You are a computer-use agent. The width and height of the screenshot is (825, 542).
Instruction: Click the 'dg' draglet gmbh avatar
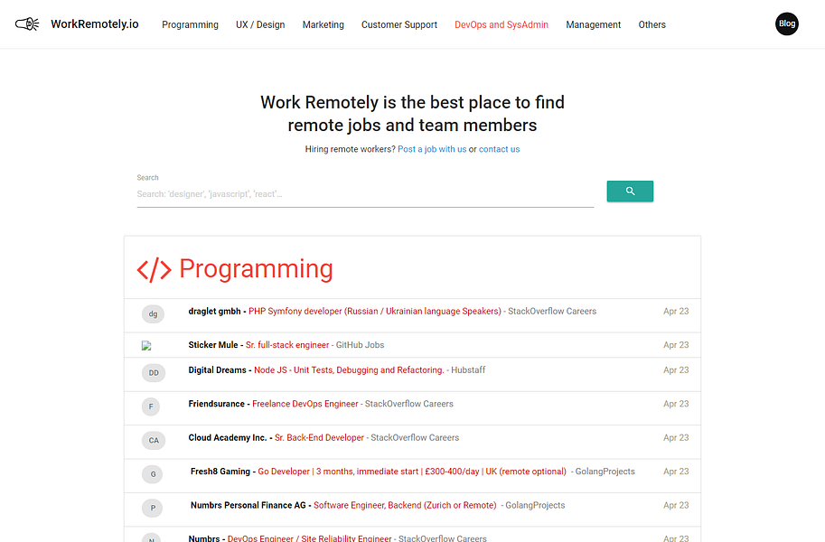153,314
